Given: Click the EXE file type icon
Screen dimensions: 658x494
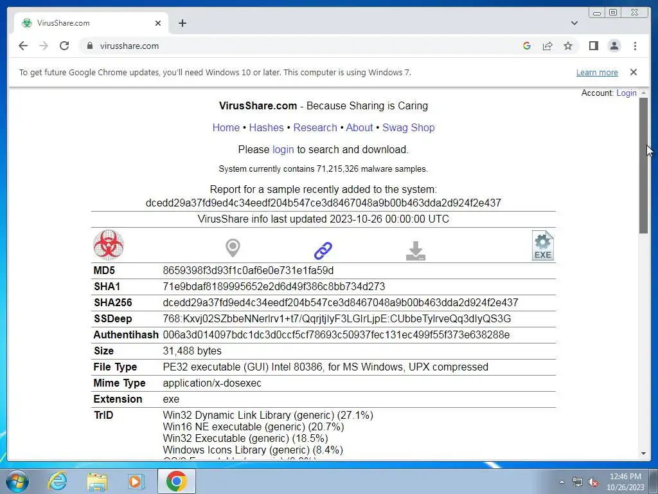Looking at the screenshot, I should 542,245.
